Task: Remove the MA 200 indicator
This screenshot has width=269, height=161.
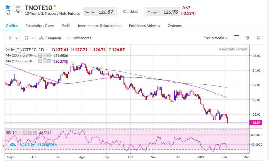Action: point(49,55)
